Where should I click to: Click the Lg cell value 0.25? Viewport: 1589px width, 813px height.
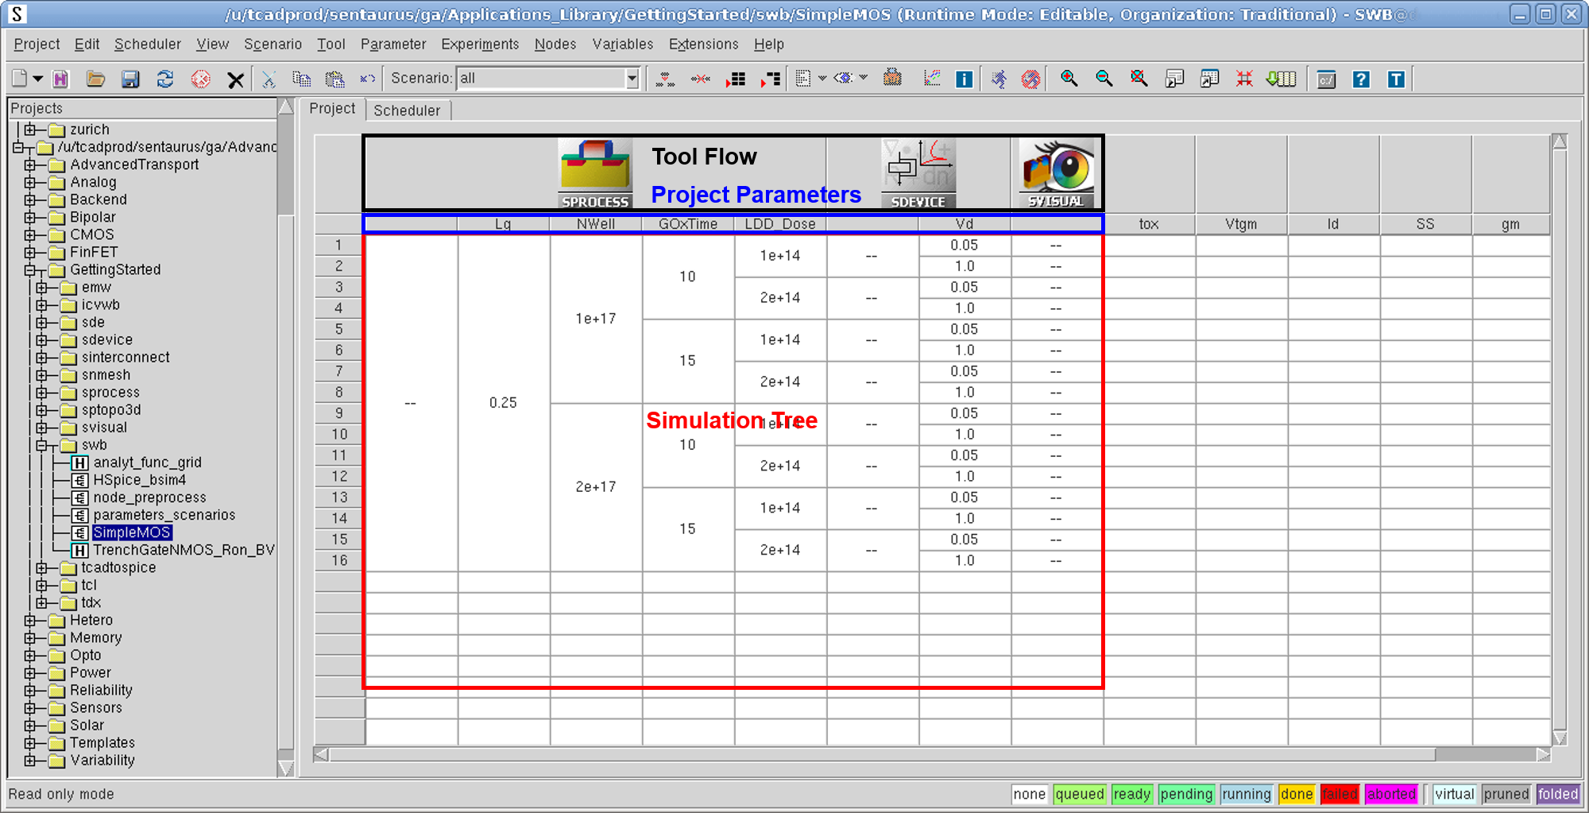click(503, 403)
